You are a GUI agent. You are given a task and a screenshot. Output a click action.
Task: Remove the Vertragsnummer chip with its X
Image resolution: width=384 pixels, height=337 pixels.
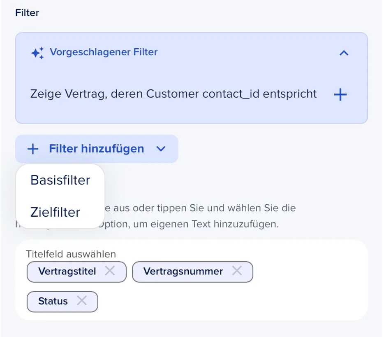(237, 271)
